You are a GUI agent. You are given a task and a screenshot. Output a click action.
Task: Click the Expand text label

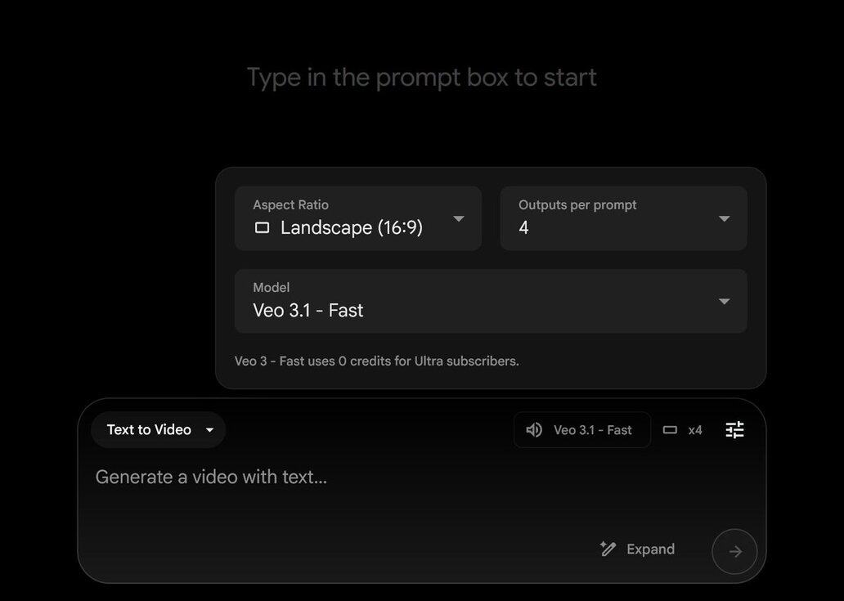pyautogui.click(x=650, y=549)
